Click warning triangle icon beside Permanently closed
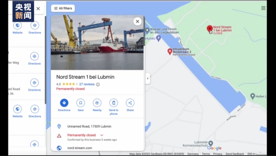This screenshot has height=156, width=276. point(59,135)
